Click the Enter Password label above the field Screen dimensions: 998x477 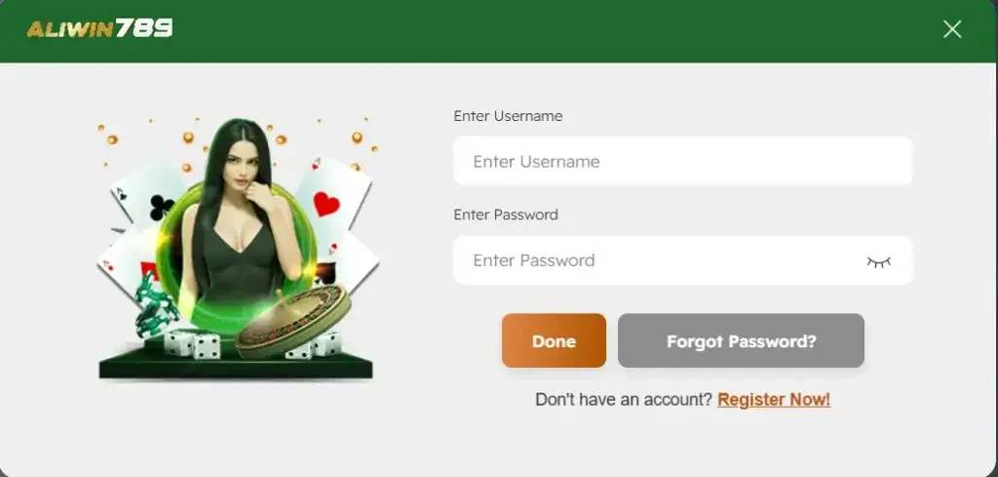[x=506, y=215]
